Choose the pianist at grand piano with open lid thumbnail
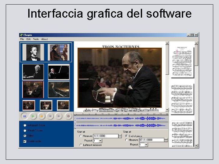219x164 pixels. 59,72
